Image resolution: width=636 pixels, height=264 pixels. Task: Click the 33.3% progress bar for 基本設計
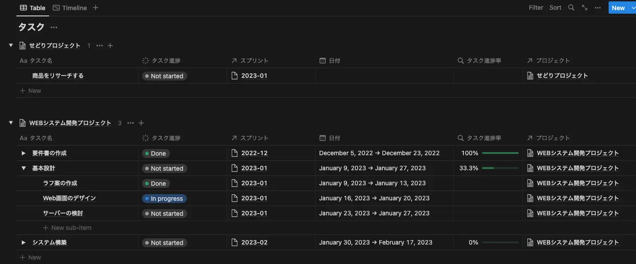(x=500, y=168)
